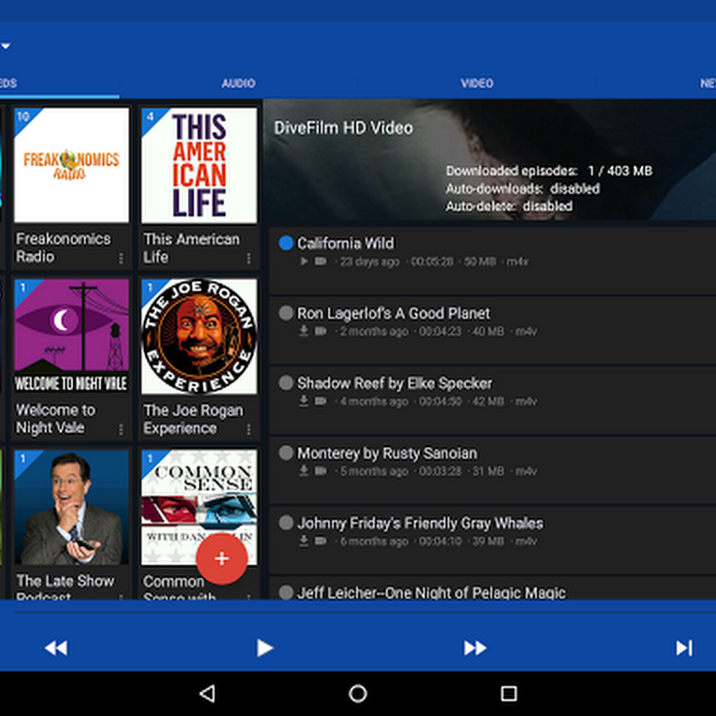Click the video icon on California Wild
This screenshot has width=716, height=716.
point(321,261)
